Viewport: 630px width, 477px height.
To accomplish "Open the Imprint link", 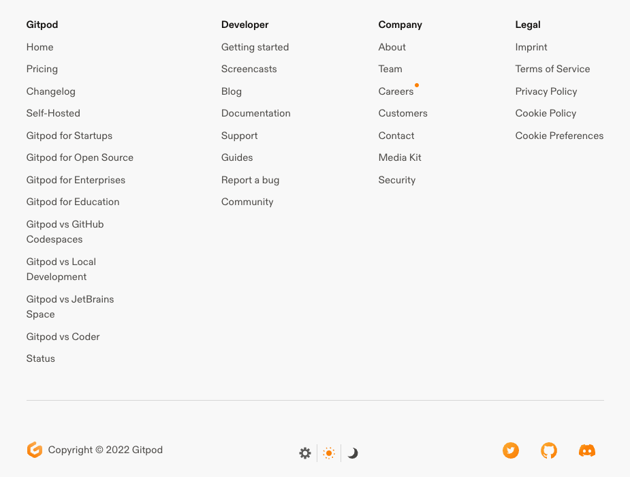I will (531, 47).
